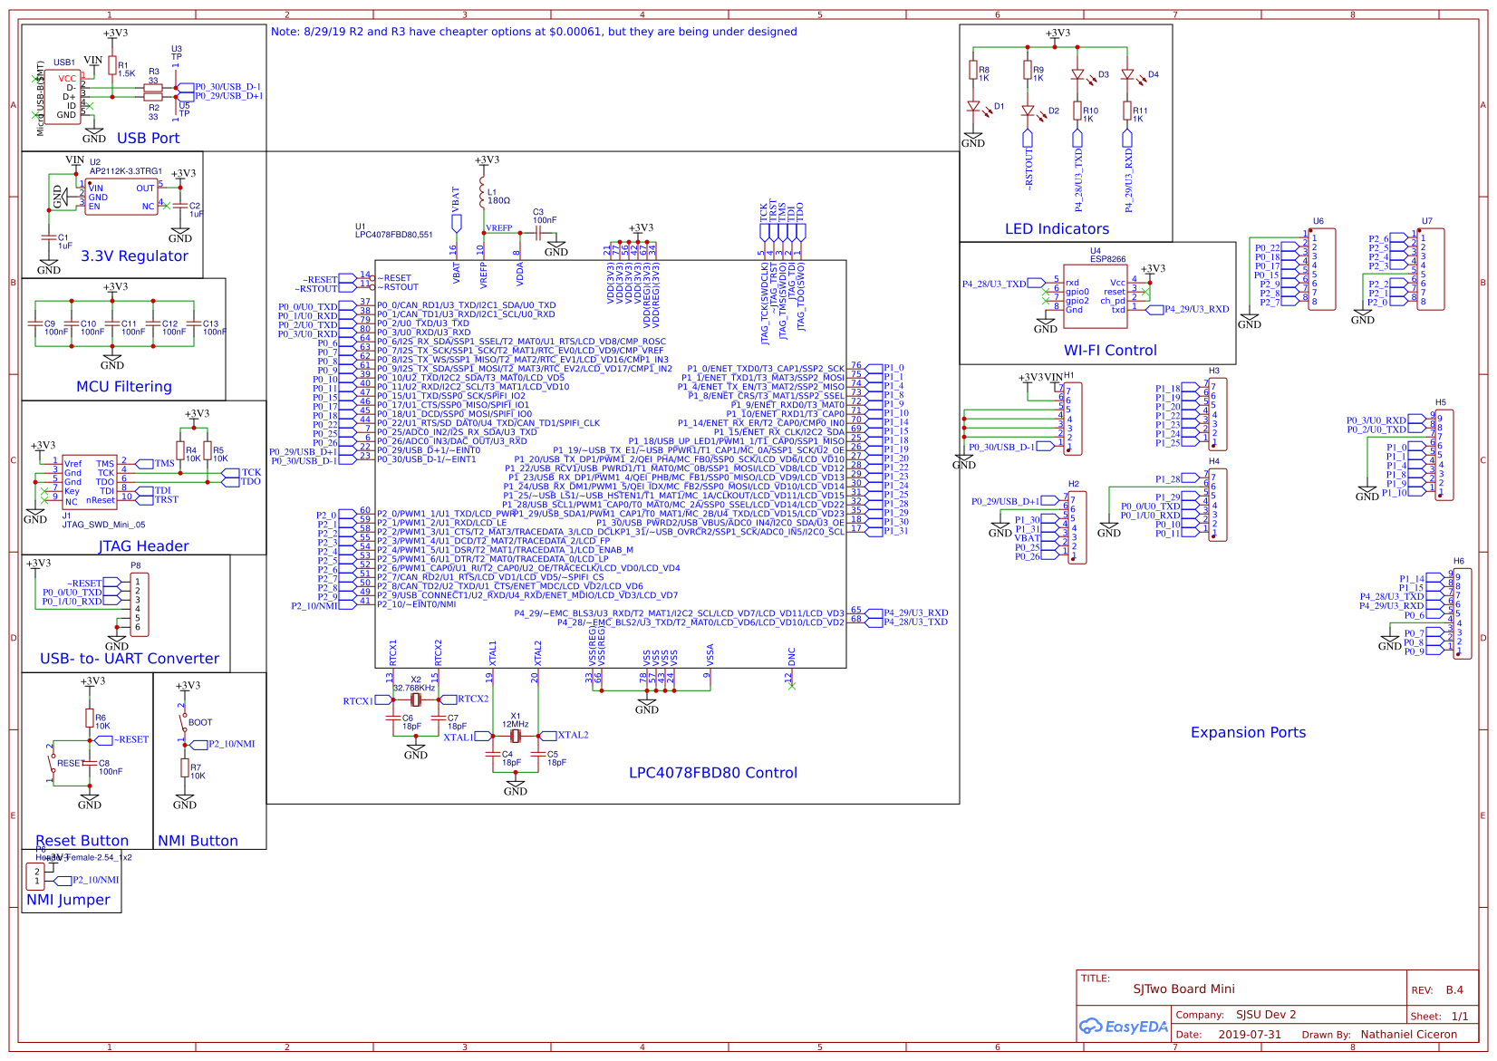This screenshot has width=1497, height=1061.
Task: Select the U6 eight-pin header
Action: pos(1322,269)
